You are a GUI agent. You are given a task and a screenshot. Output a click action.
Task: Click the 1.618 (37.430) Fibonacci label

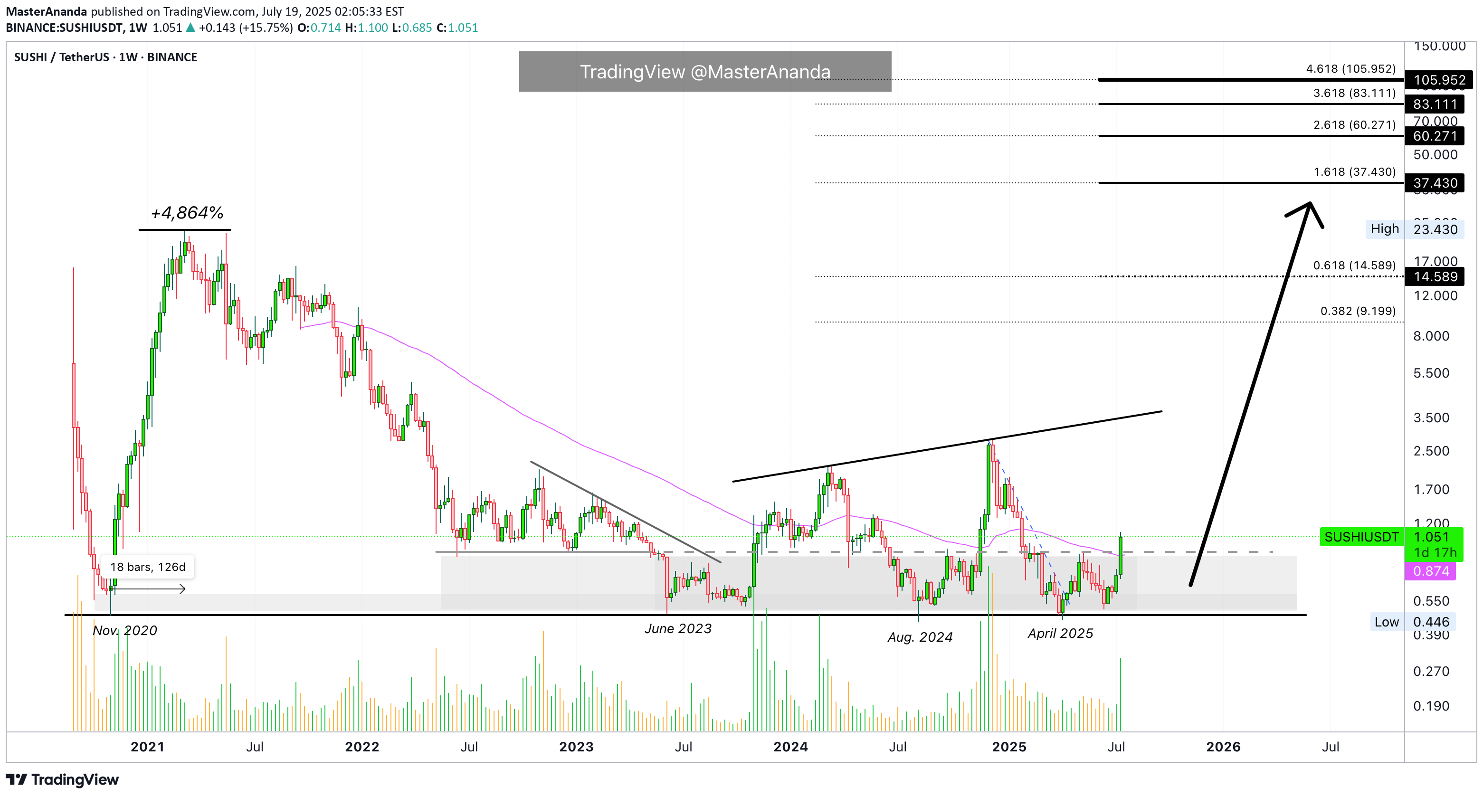click(x=1354, y=171)
